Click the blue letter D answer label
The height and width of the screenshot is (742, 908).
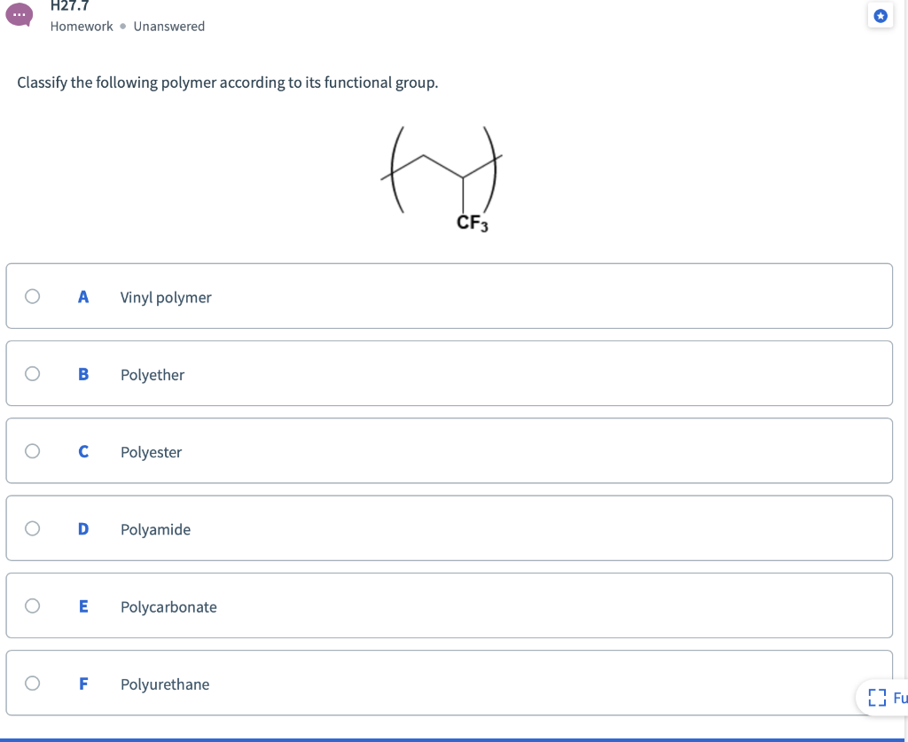82,528
